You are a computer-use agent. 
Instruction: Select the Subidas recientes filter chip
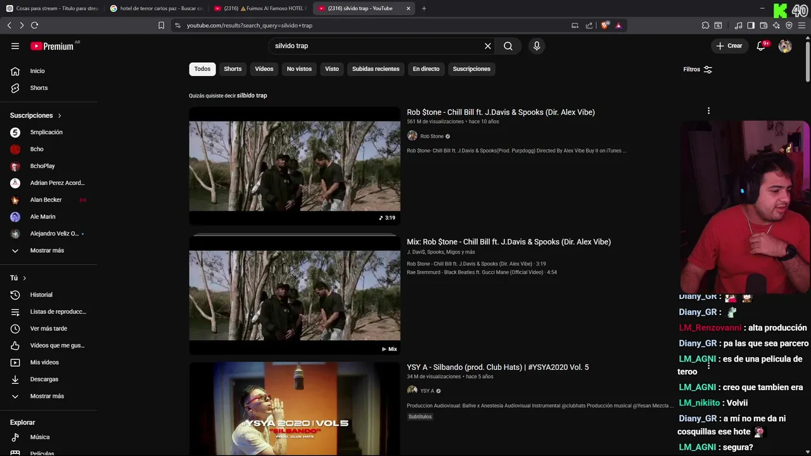(376, 68)
